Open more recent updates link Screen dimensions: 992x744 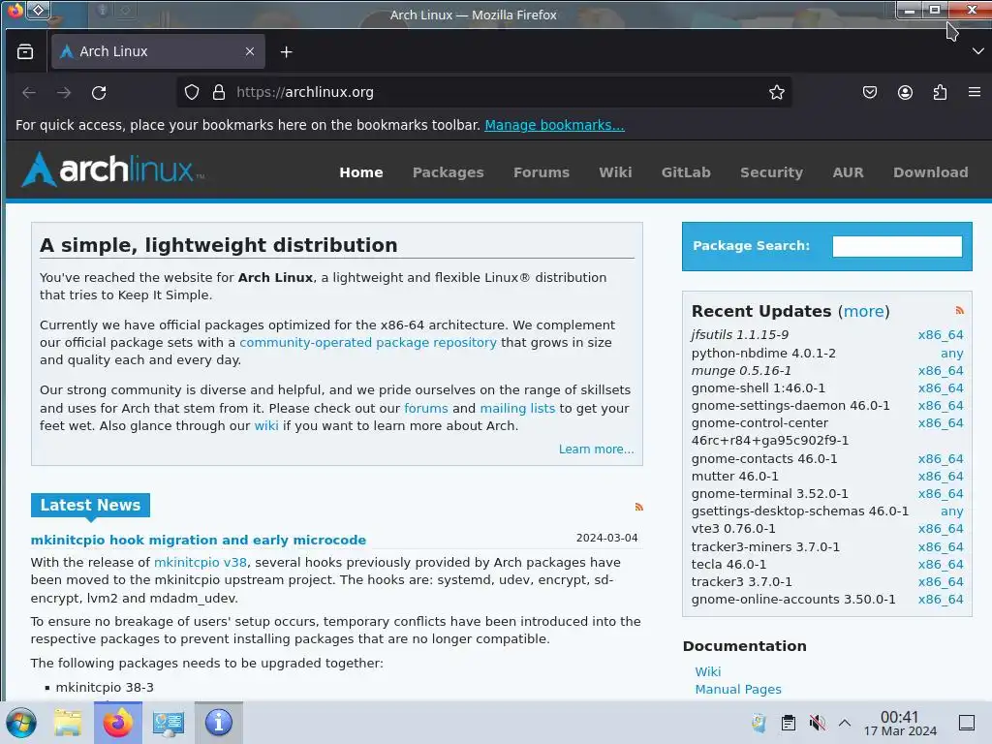[863, 311]
